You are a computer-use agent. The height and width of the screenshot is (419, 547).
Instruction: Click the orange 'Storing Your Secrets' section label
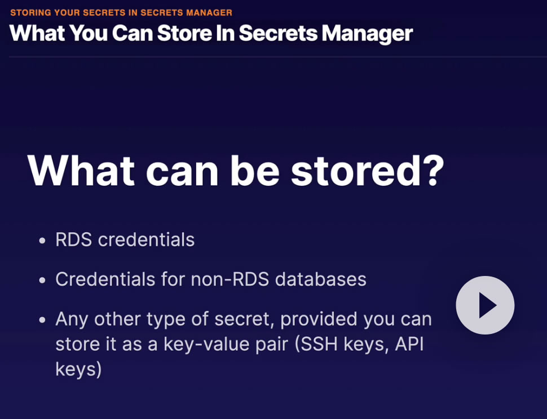(121, 12)
